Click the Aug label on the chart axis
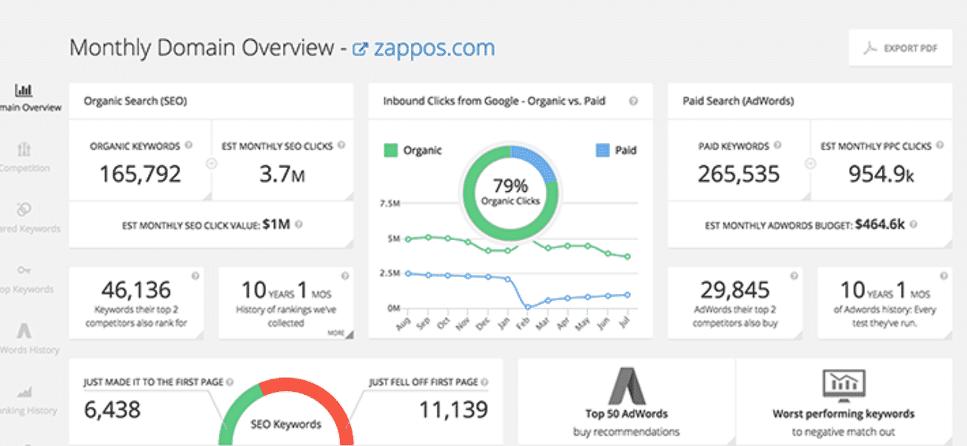This screenshot has height=446, width=967. 405,324
